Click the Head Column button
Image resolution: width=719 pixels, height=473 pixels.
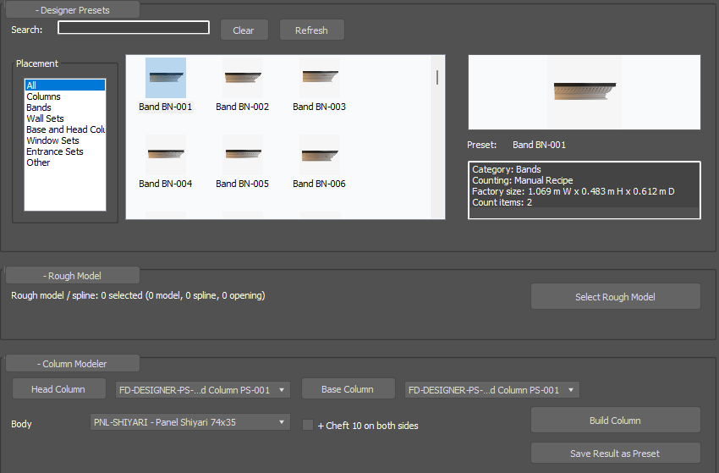point(58,389)
